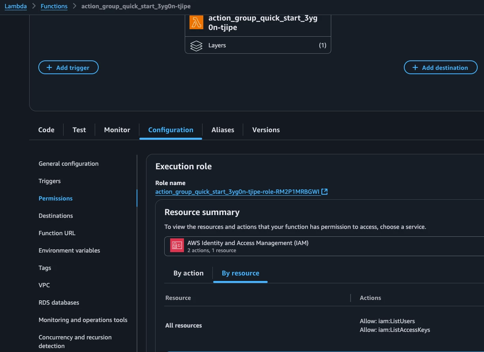Switch to the Test tab
Screen dimensions: 484x352
(79, 130)
